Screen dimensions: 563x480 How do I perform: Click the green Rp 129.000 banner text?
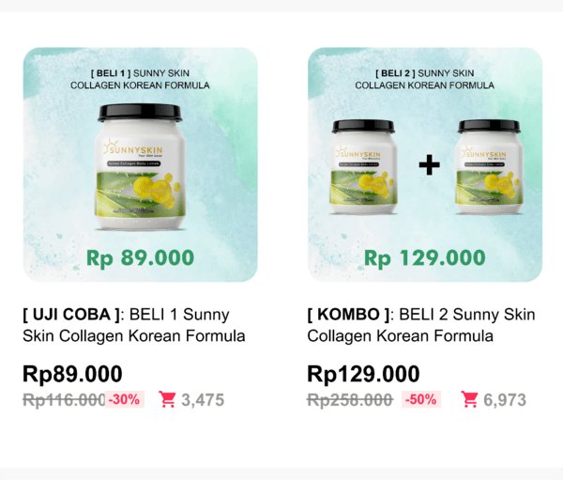(425, 257)
